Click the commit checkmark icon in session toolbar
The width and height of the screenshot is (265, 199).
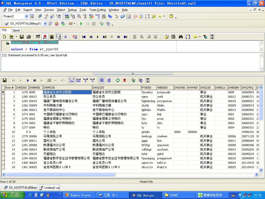point(101,24)
